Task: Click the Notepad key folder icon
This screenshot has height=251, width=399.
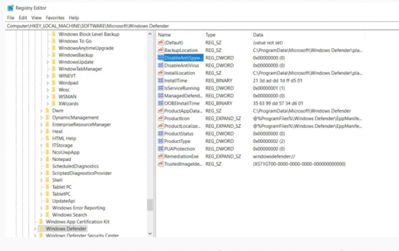Action: pyautogui.click(x=48, y=160)
